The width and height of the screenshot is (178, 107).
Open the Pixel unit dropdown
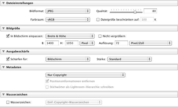pyautogui.click(x=87, y=43)
